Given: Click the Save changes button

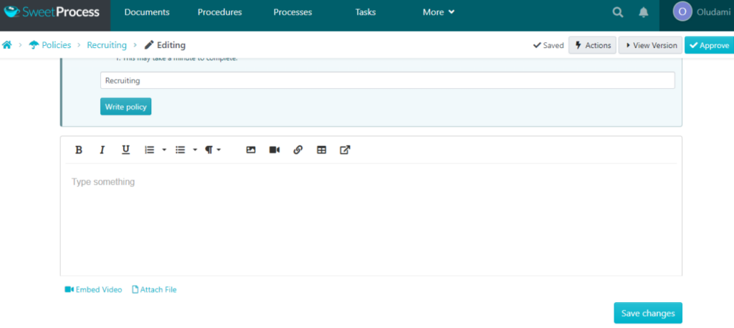Looking at the screenshot, I should pyautogui.click(x=648, y=313).
